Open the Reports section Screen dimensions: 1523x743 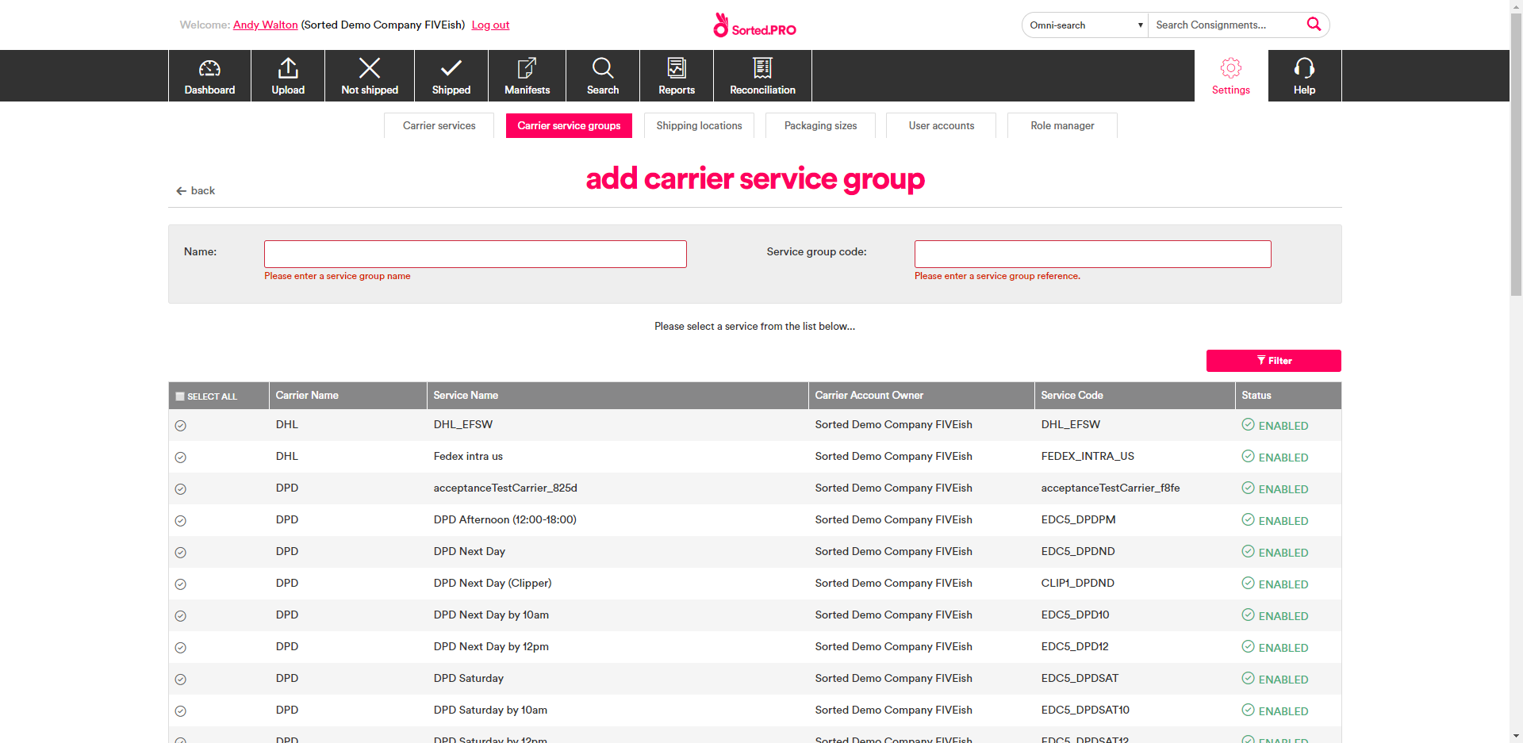click(676, 75)
